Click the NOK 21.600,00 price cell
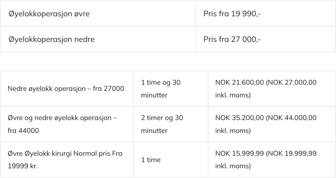This screenshot has width=336, height=178. (272, 89)
